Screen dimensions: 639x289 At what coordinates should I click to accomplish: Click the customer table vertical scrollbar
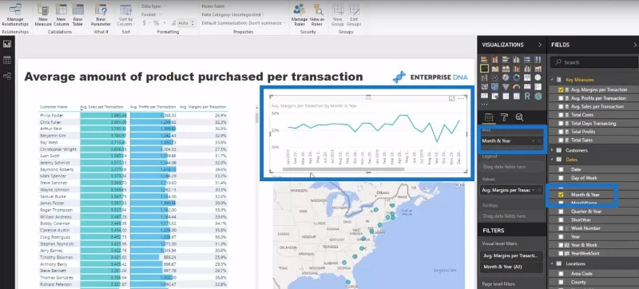pos(256,117)
